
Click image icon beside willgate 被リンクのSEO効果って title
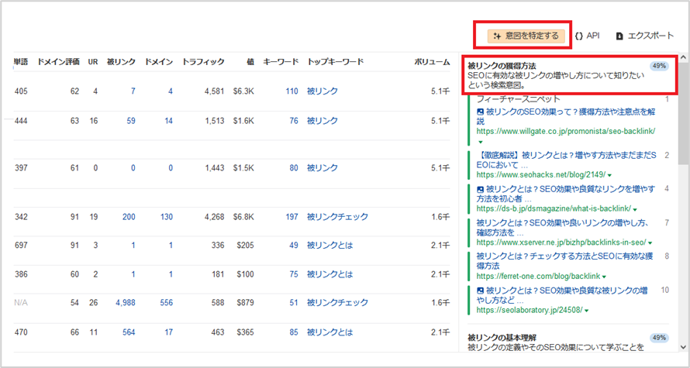pyautogui.click(x=481, y=112)
